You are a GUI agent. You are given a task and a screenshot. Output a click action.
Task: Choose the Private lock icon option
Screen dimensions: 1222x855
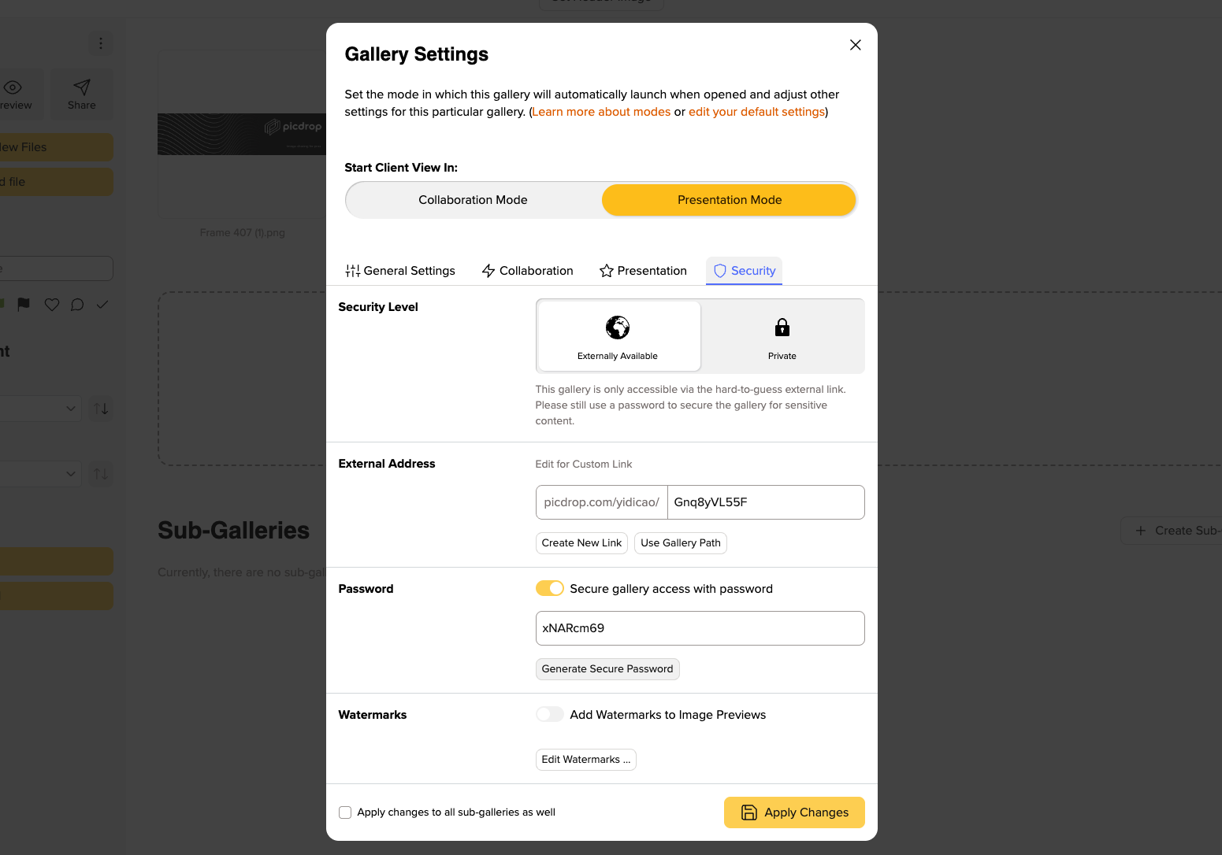(782, 327)
